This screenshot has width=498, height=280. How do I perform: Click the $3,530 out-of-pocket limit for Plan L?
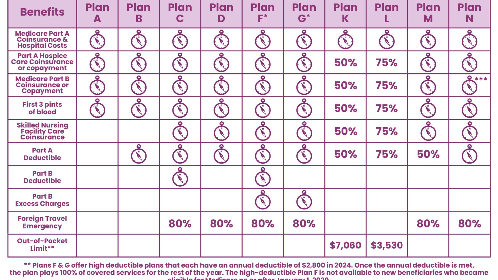click(387, 245)
